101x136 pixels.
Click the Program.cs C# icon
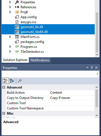tap(17, 47)
